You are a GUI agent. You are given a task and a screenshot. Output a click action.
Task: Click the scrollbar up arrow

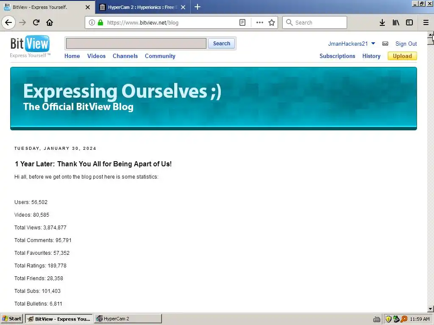pos(431,35)
